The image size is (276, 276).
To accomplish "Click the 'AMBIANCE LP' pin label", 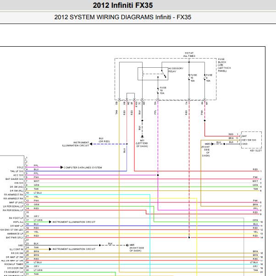I will 15,234.
